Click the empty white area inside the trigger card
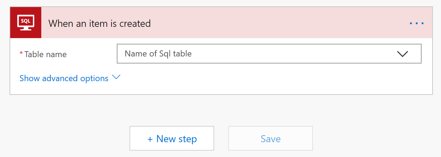The image size is (441, 157). tap(275, 79)
